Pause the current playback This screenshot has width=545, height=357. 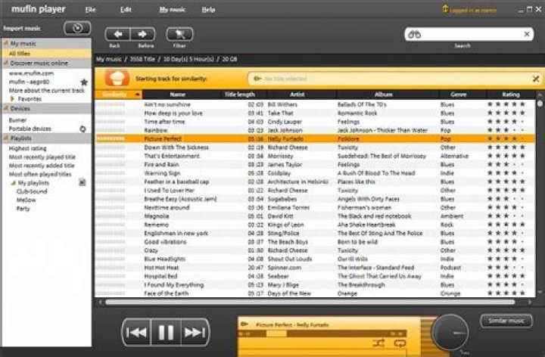(x=166, y=332)
